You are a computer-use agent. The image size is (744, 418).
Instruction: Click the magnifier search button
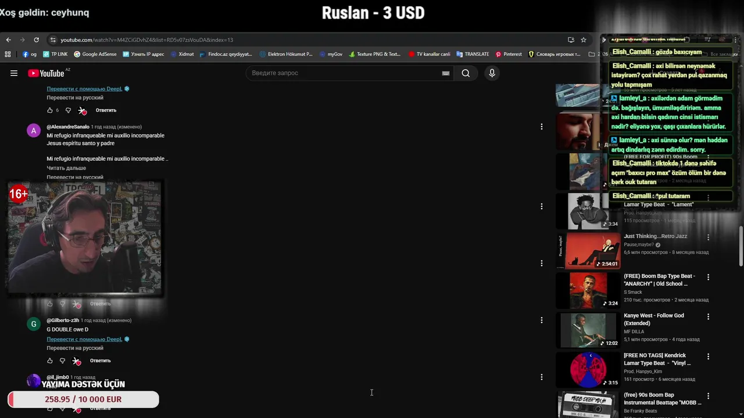pyautogui.click(x=466, y=73)
